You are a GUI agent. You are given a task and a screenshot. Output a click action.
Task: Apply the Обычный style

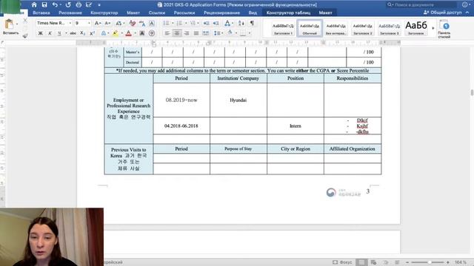pyautogui.click(x=310, y=28)
